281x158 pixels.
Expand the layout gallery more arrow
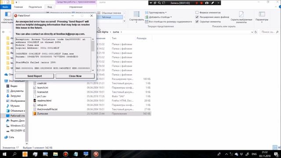pyautogui.click(x=124, y=21)
